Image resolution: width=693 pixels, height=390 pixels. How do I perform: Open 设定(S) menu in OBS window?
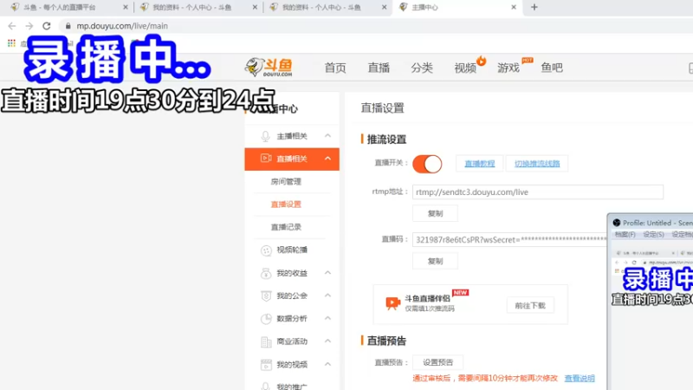653,234
